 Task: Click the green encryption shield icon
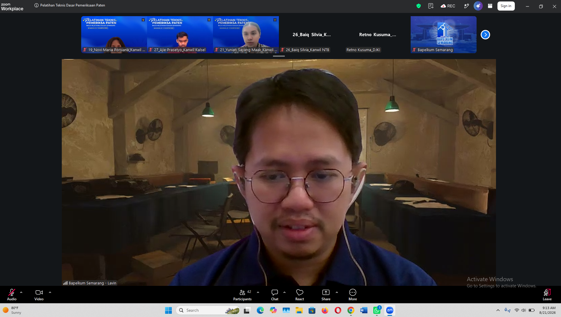pos(418,6)
